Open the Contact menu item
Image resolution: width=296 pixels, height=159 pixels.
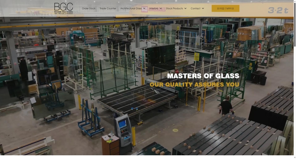click(x=196, y=8)
